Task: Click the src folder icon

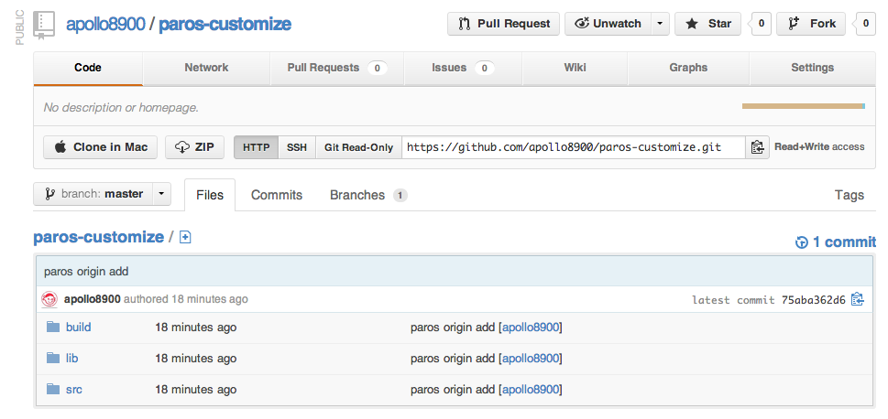Action: [x=51, y=390]
